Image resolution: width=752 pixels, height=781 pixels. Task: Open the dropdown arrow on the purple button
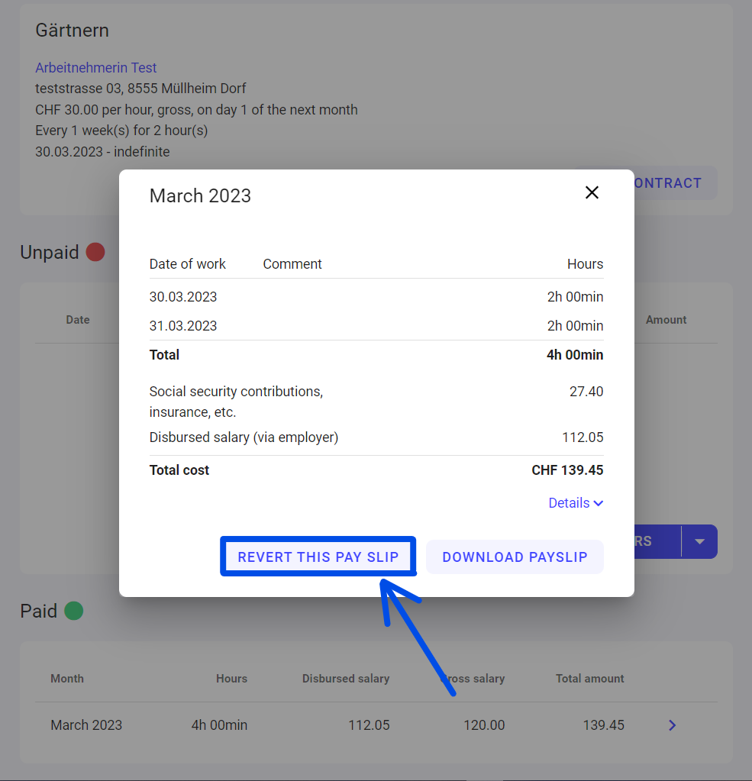click(699, 541)
